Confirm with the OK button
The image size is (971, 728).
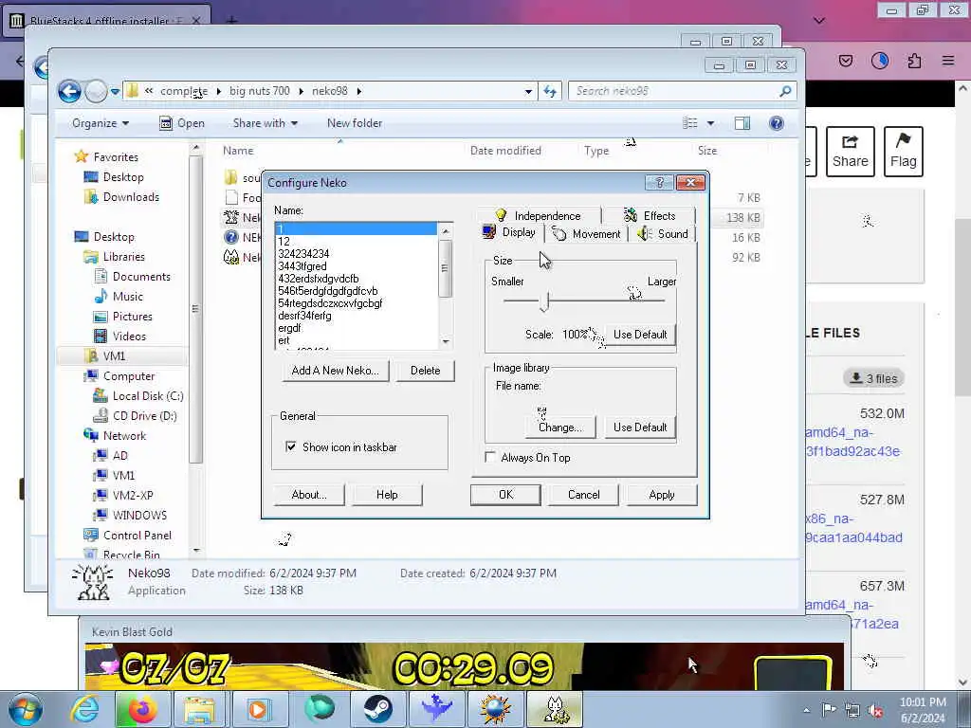506,495
